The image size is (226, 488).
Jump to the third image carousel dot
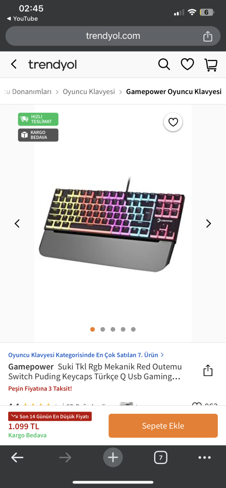113,329
